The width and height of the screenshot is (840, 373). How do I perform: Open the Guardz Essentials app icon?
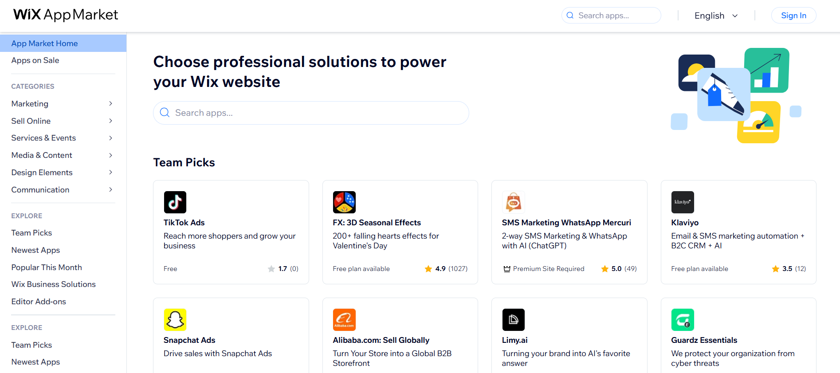coord(683,320)
